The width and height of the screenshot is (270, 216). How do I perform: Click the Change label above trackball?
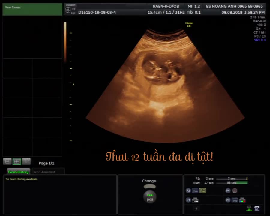pyautogui.click(x=149, y=181)
